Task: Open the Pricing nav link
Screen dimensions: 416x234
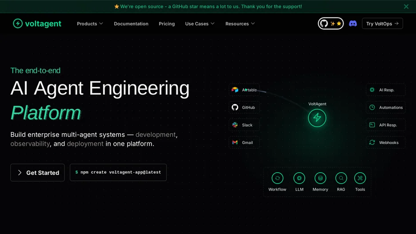Action: (x=167, y=24)
